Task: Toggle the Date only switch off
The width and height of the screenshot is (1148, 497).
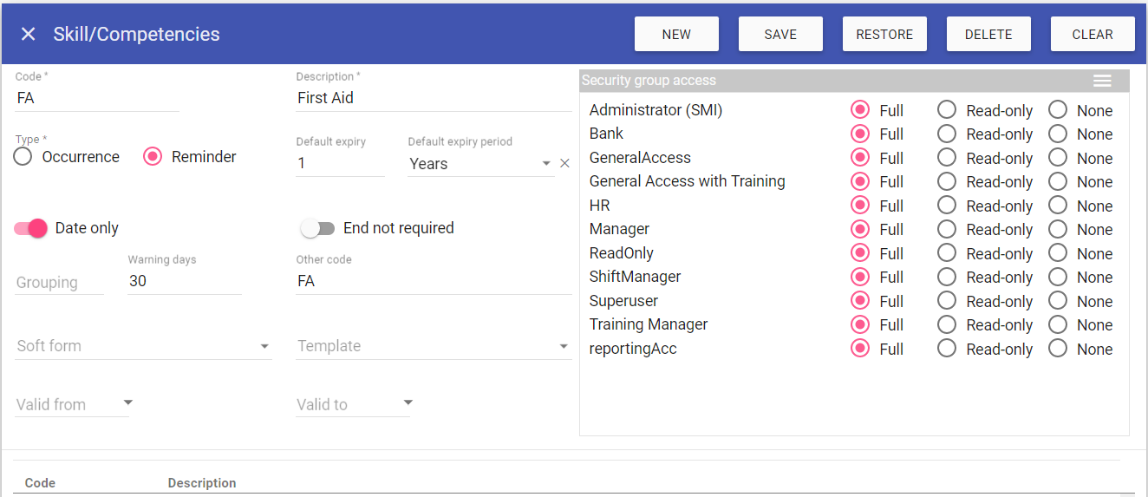Action: pyautogui.click(x=31, y=228)
